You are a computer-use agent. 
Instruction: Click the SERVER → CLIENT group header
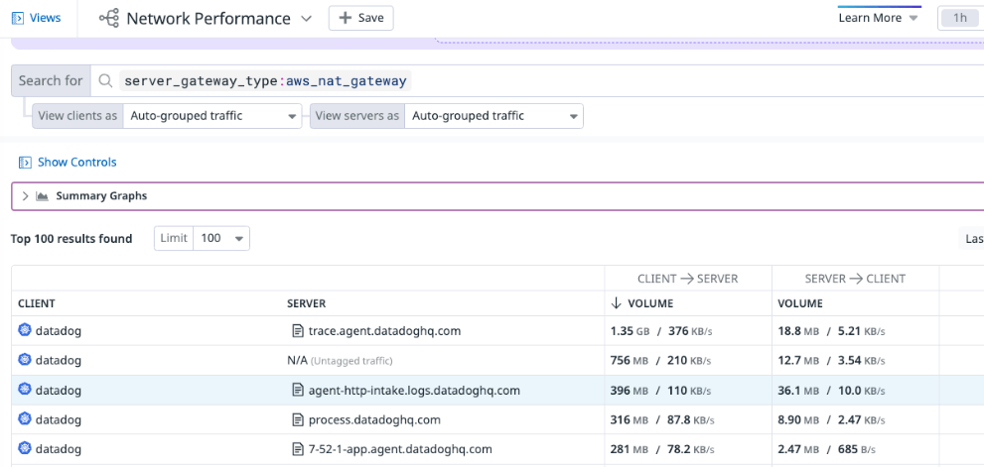855,279
